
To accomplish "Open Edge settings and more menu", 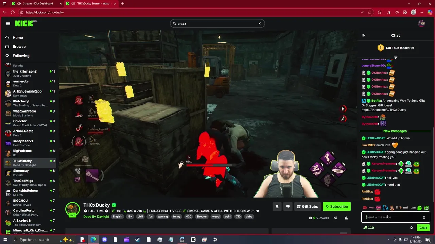I will pyautogui.click(x=421, y=12).
